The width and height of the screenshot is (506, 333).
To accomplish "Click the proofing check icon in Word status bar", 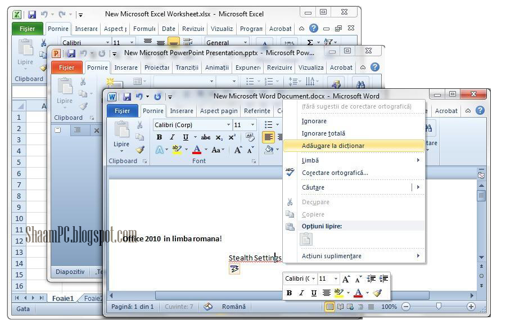I will point(208,307).
